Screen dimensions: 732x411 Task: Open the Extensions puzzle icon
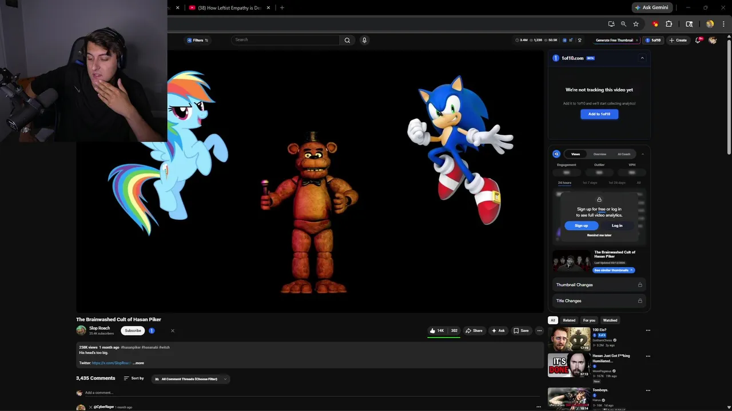pyautogui.click(x=669, y=24)
